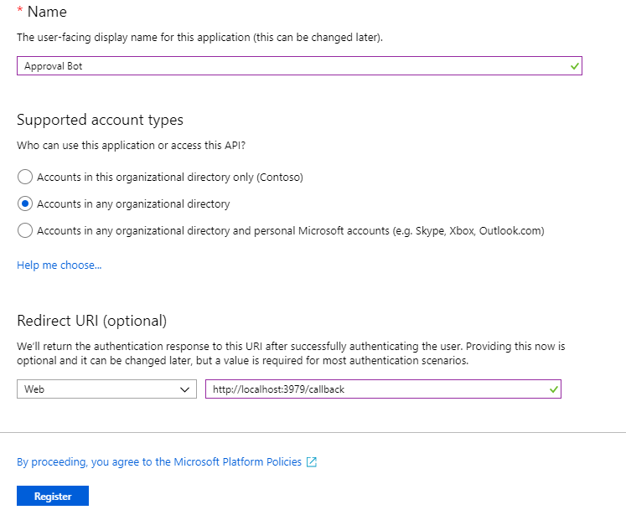626x515 pixels.
Task: Click the green checkmark in the redirect URI field
Action: coord(552,389)
